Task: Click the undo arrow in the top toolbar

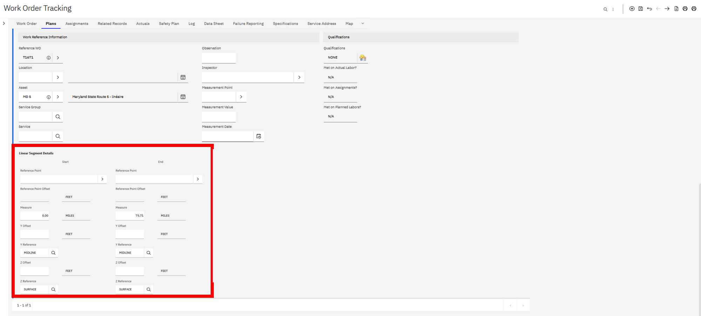Action: point(649,9)
